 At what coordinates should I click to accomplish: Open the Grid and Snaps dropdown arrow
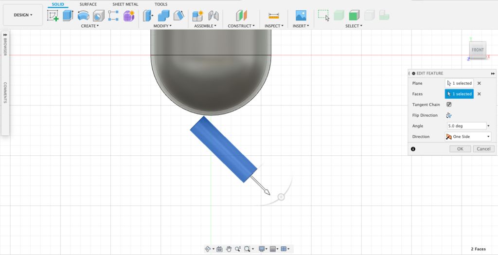[277, 249]
